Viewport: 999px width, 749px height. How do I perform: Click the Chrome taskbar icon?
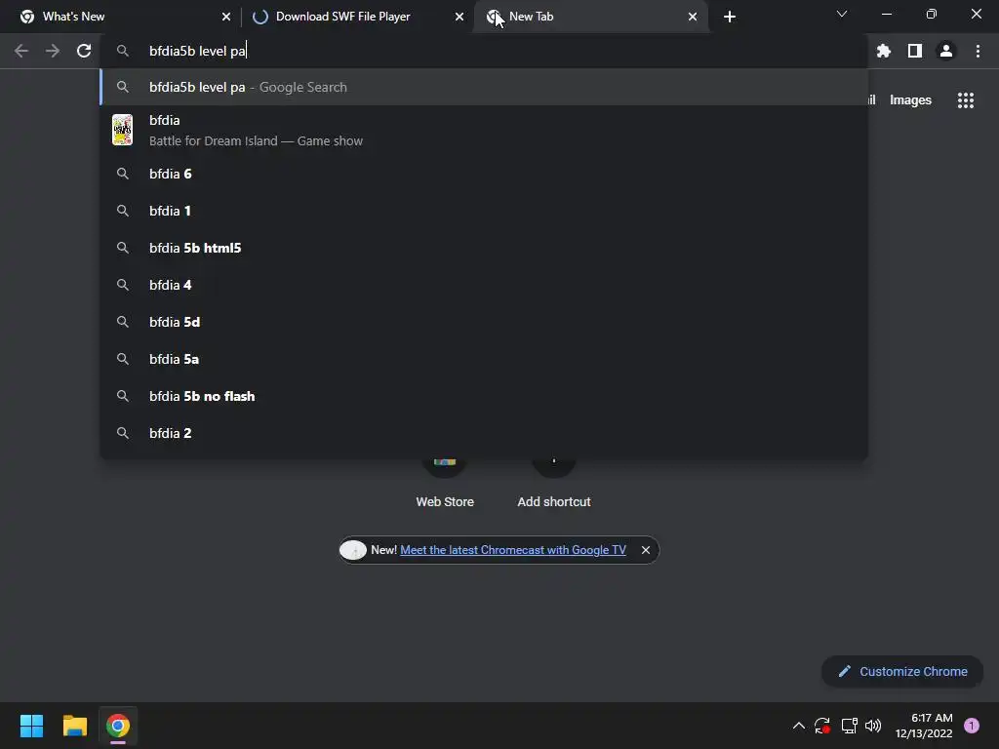(x=118, y=726)
